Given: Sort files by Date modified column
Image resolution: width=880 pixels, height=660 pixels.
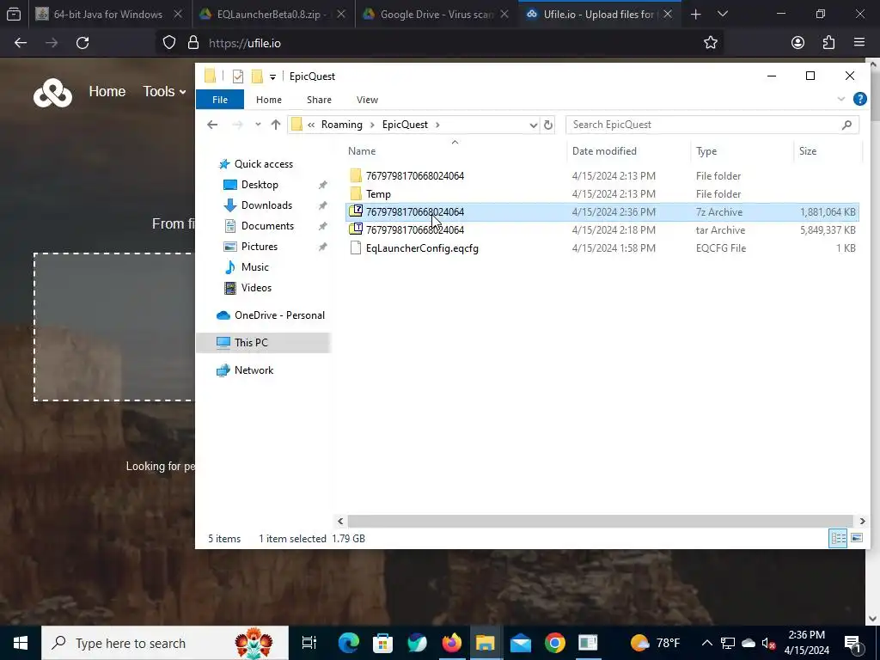Looking at the screenshot, I should (x=604, y=151).
